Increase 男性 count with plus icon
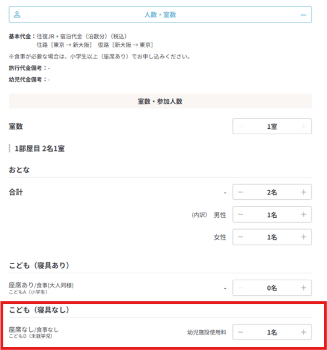 point(303,214)
